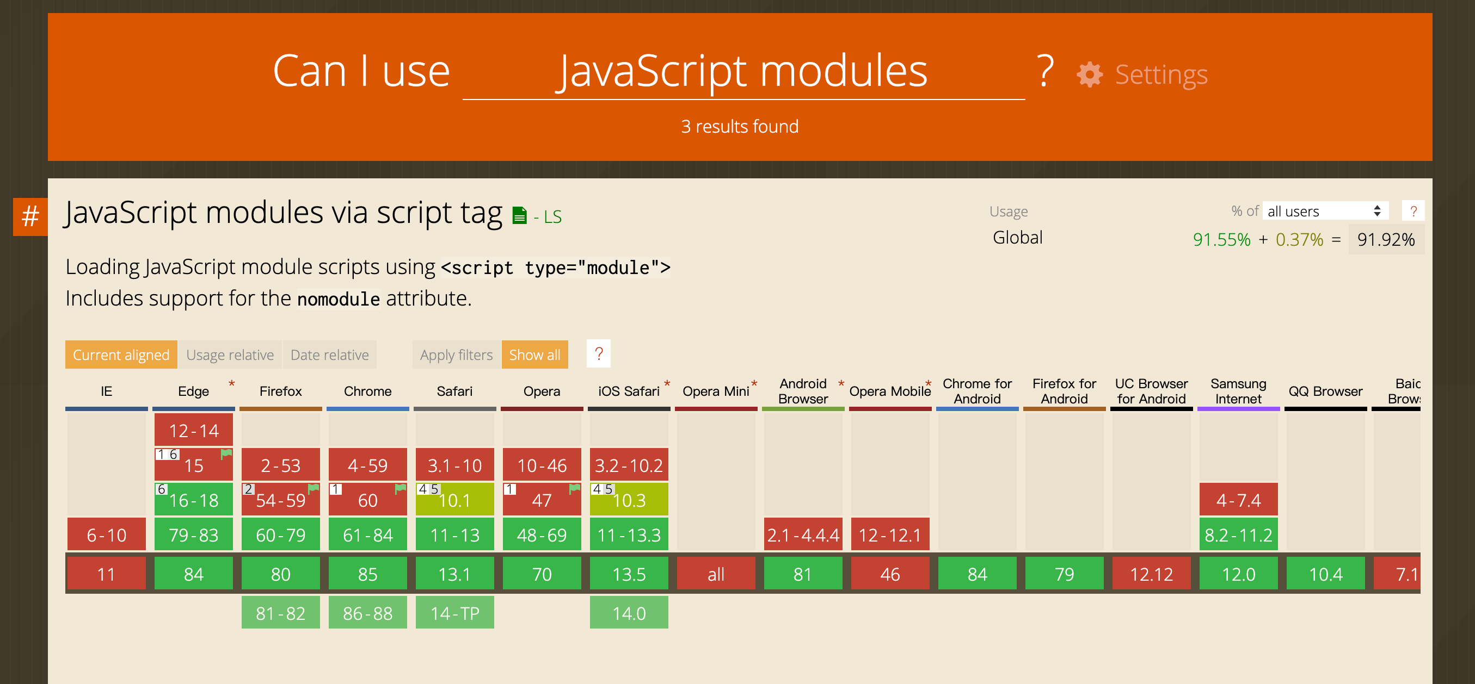Select iOS Safari 14.0 cell
1475x684 pixels.
[629, 613]
